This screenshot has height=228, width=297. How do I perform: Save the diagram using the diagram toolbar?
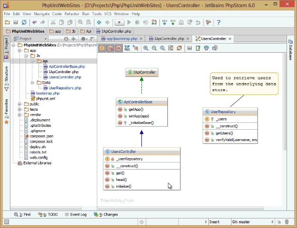(189, 48)
